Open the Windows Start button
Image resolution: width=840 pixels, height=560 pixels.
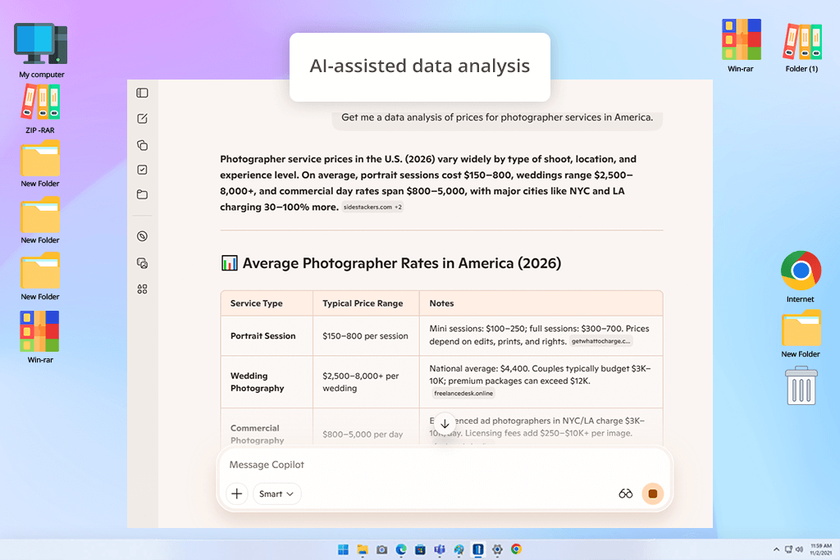click(343, 549)
